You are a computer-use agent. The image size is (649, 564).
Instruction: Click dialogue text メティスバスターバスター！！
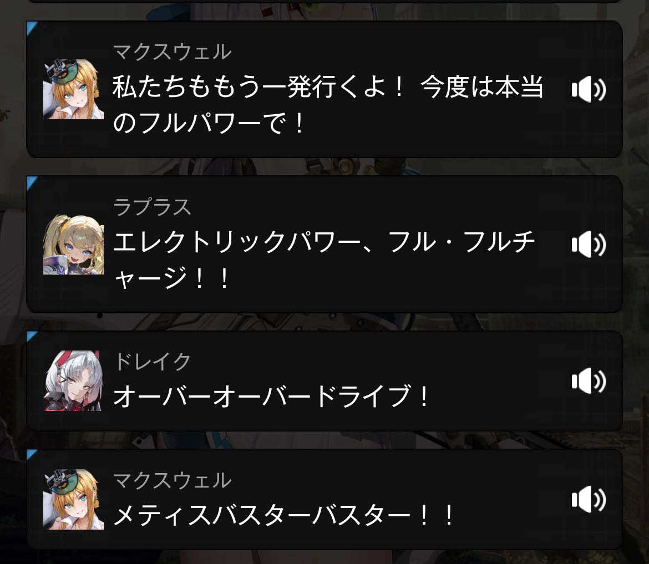pyautogui.click(x=284, y=515)
